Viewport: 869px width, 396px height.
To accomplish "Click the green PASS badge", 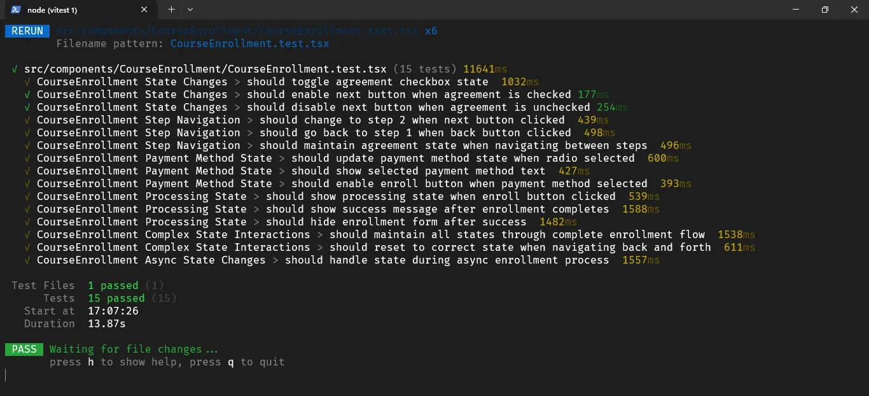I will [x=24, y=349].
